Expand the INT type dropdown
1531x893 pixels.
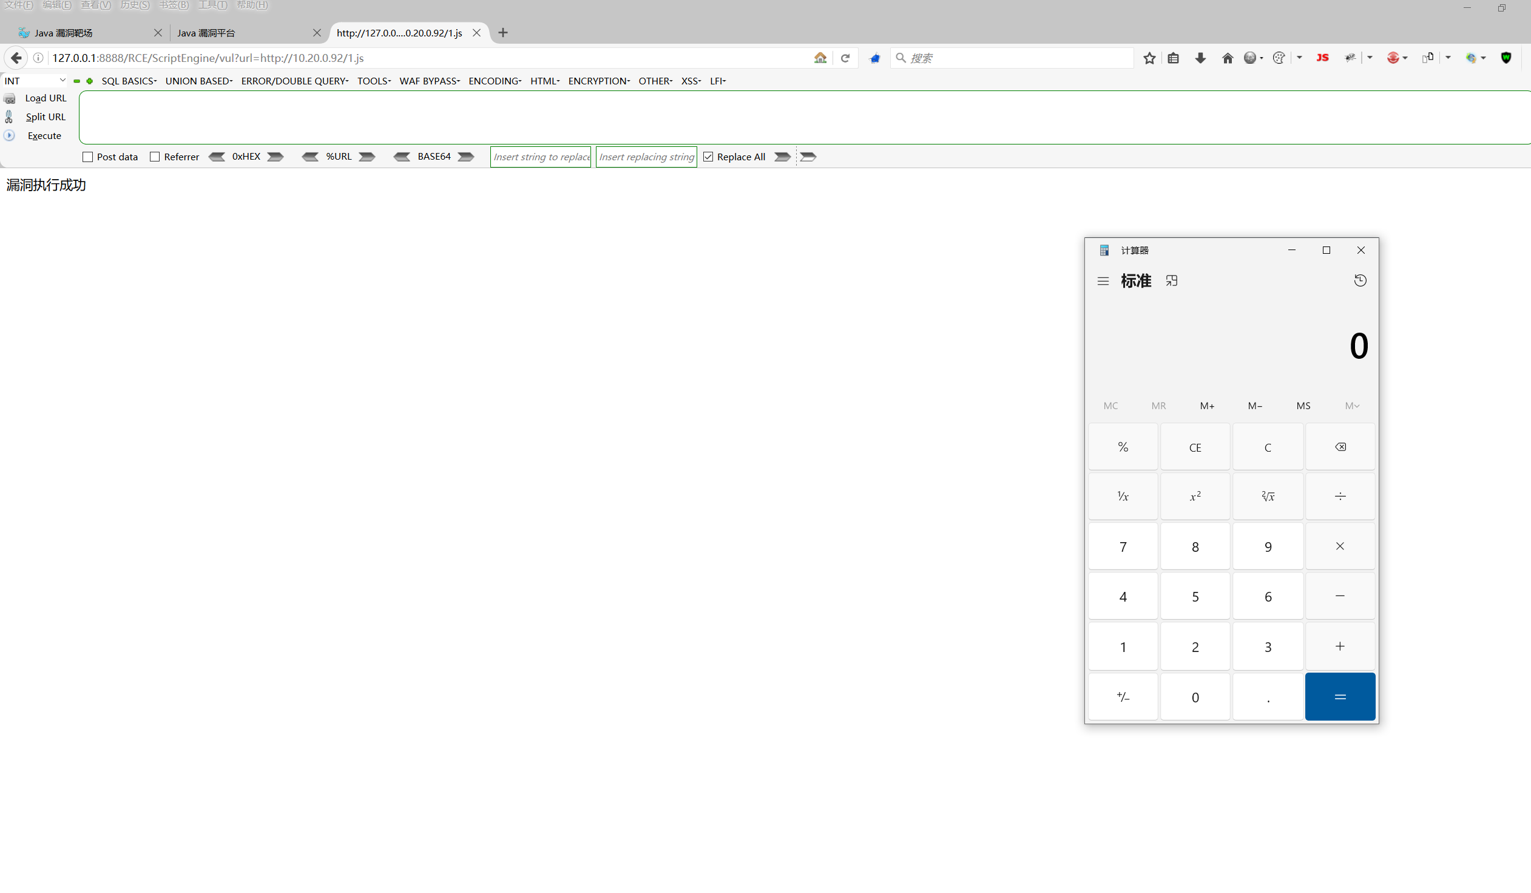(35, 81)
